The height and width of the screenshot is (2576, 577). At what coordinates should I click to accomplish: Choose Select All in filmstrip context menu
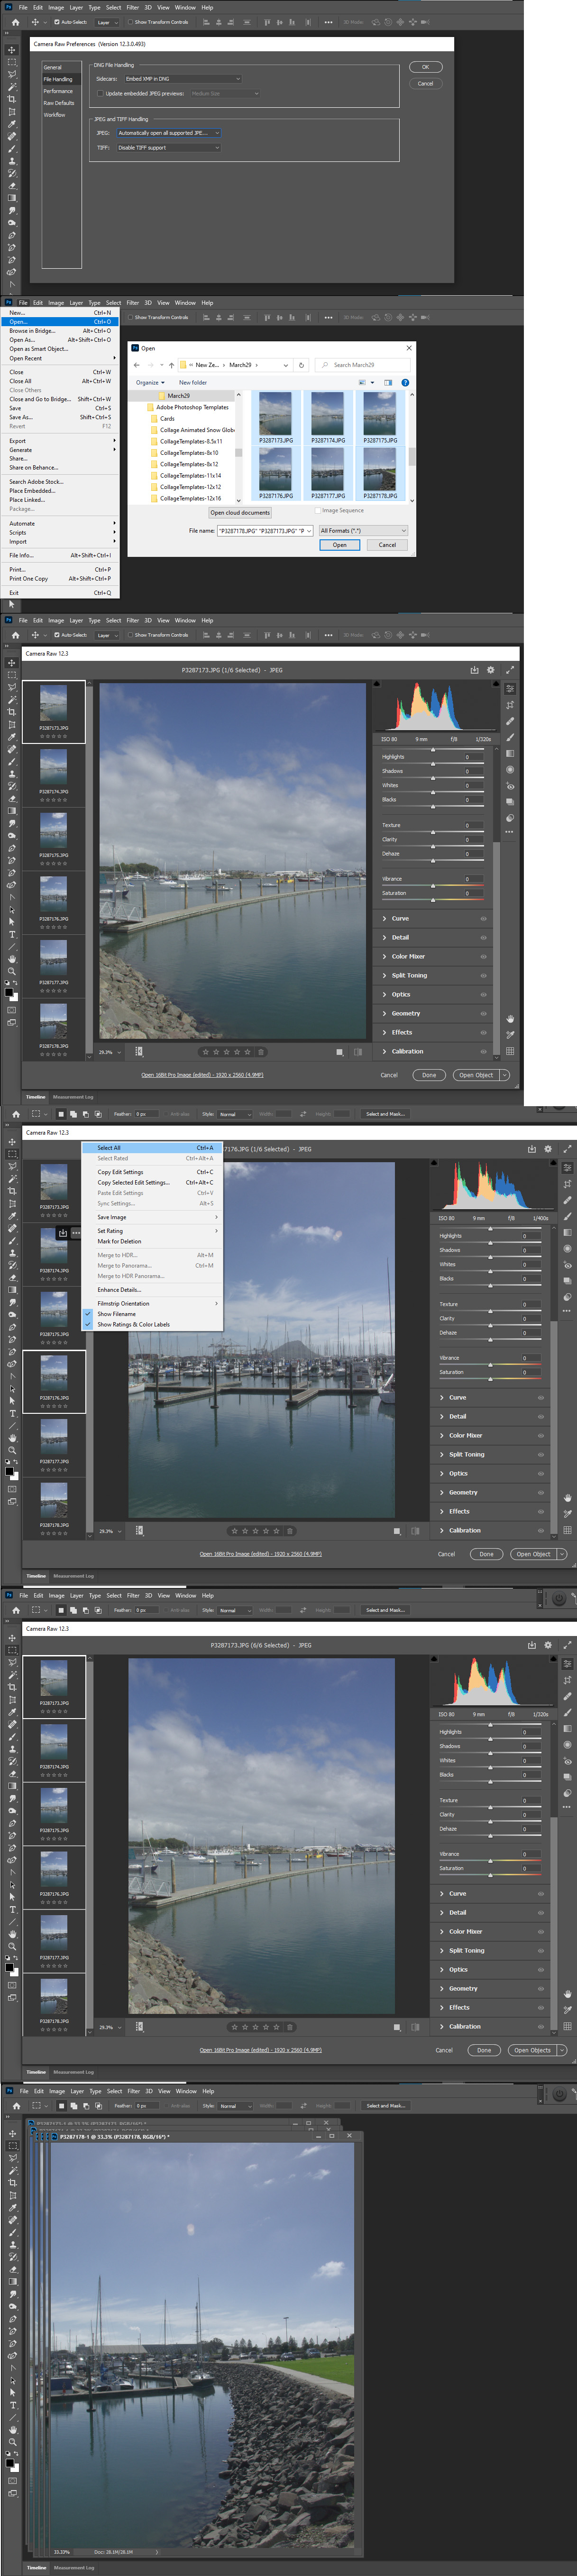click(x=152, y=1148)
